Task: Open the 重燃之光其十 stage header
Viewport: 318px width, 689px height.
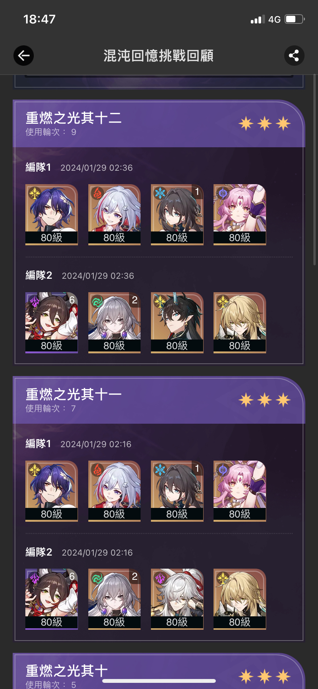Action: (x=159, y=671)
